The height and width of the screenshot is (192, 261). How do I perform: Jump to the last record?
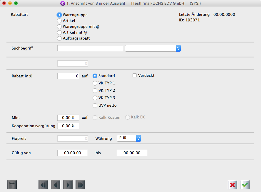[80, 185]
